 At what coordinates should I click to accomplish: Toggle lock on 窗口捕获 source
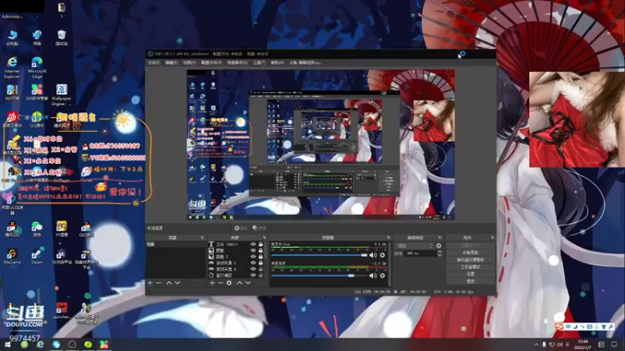tap(261, 275)
